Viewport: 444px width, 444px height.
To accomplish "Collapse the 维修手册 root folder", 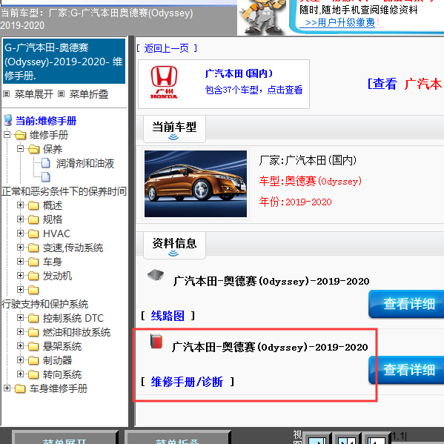I will pyautogui.click(x=7, y=134).
